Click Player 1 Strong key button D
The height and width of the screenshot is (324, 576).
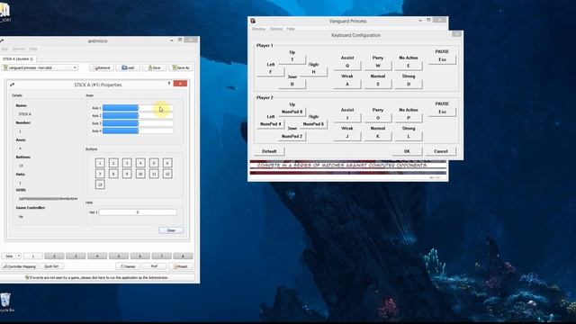pos(408,84)
